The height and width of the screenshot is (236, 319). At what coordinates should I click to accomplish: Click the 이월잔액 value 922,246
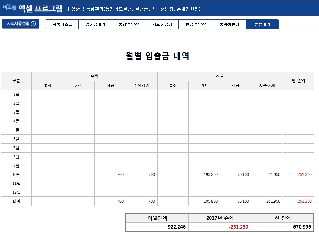157,227
